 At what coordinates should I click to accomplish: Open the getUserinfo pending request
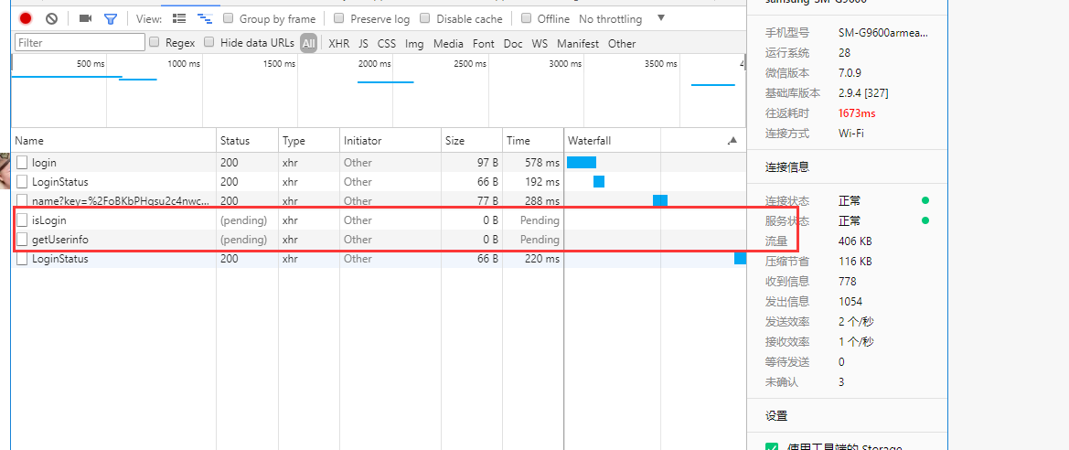60,240
